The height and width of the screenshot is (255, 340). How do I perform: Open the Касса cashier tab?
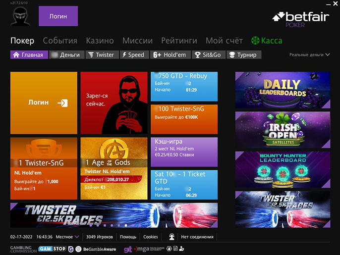click(267, 41)
